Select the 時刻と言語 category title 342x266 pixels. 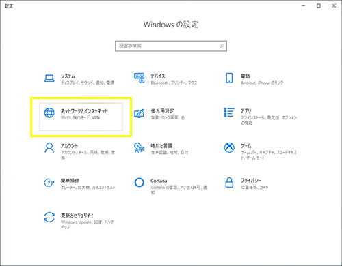tap(161, 146)
